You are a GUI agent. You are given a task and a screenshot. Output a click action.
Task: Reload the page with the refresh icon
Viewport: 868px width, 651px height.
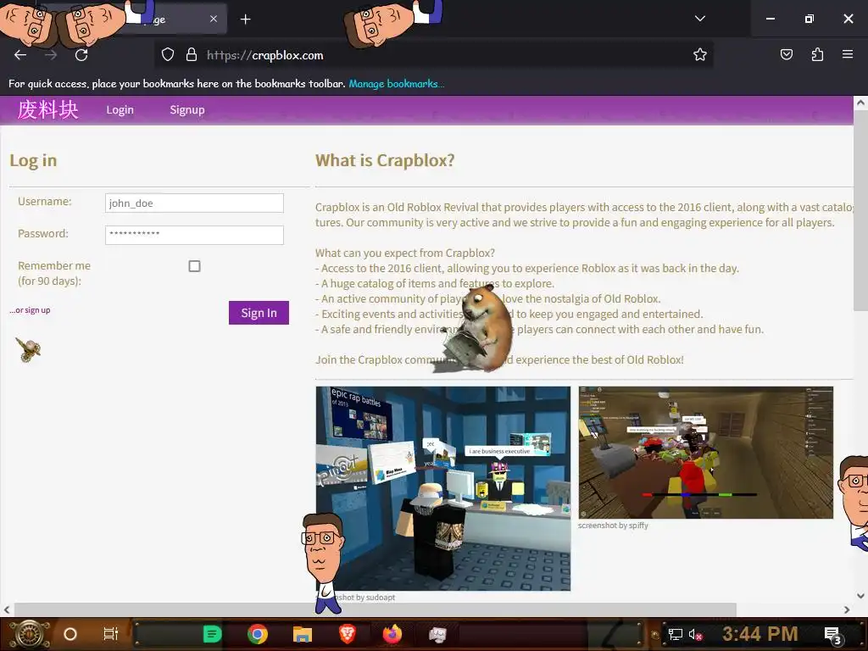point(81,55)
